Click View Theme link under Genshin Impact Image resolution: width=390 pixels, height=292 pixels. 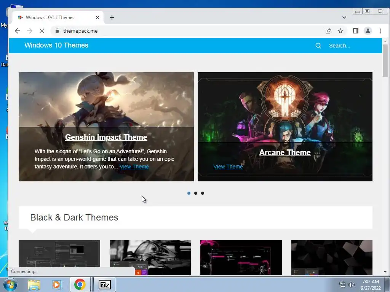[134, 167]
